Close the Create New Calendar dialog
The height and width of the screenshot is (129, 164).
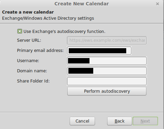158,4
